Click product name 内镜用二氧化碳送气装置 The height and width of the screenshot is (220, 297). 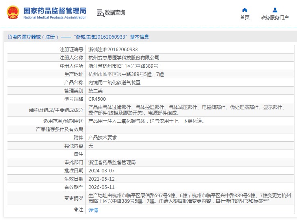[x=114, y=83]
